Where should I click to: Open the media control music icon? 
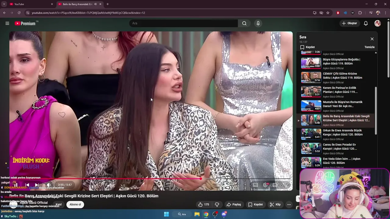(371, 13)
